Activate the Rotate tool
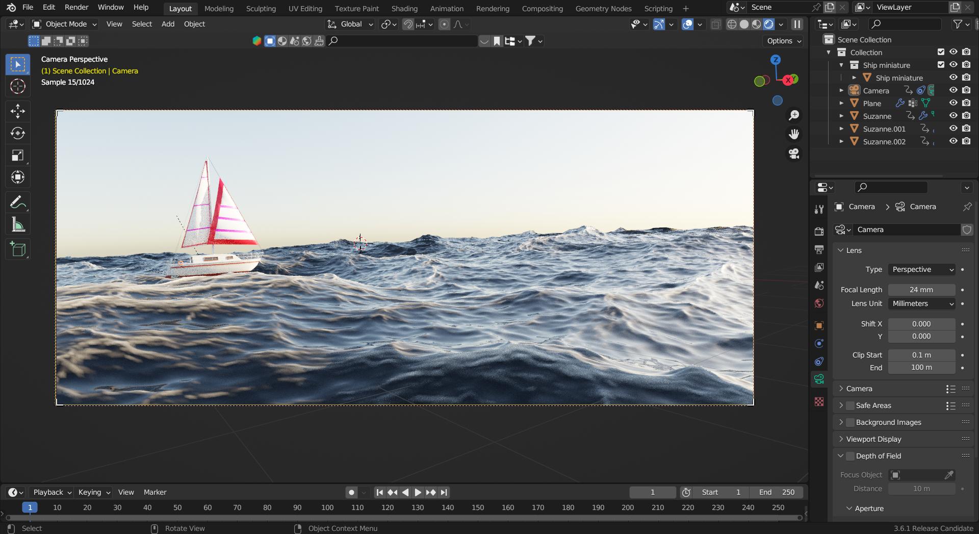This screenshot has width=979, height=534. point(18,133)
